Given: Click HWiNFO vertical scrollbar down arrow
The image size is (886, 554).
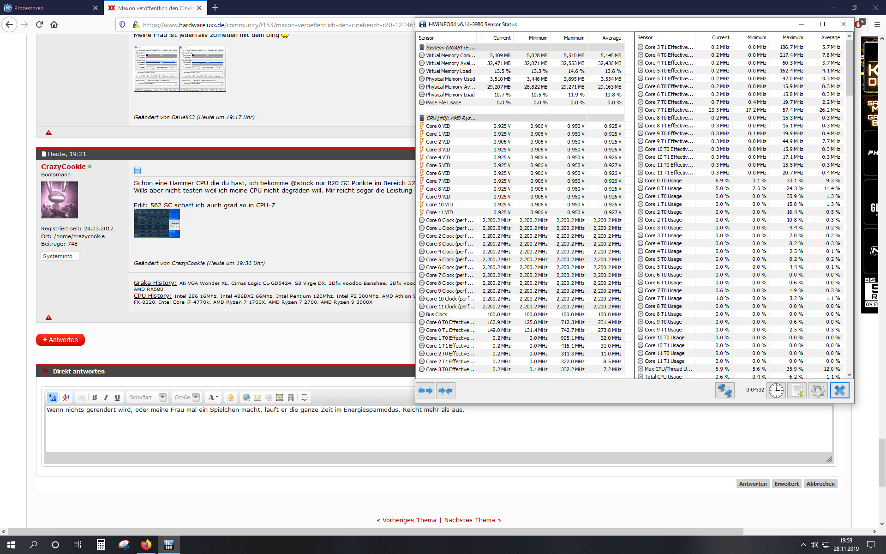Looking at the screenshot, I should click(x=849, y=375).
